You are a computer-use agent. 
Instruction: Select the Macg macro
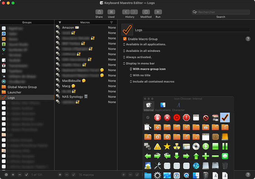[x=86, y=86]
